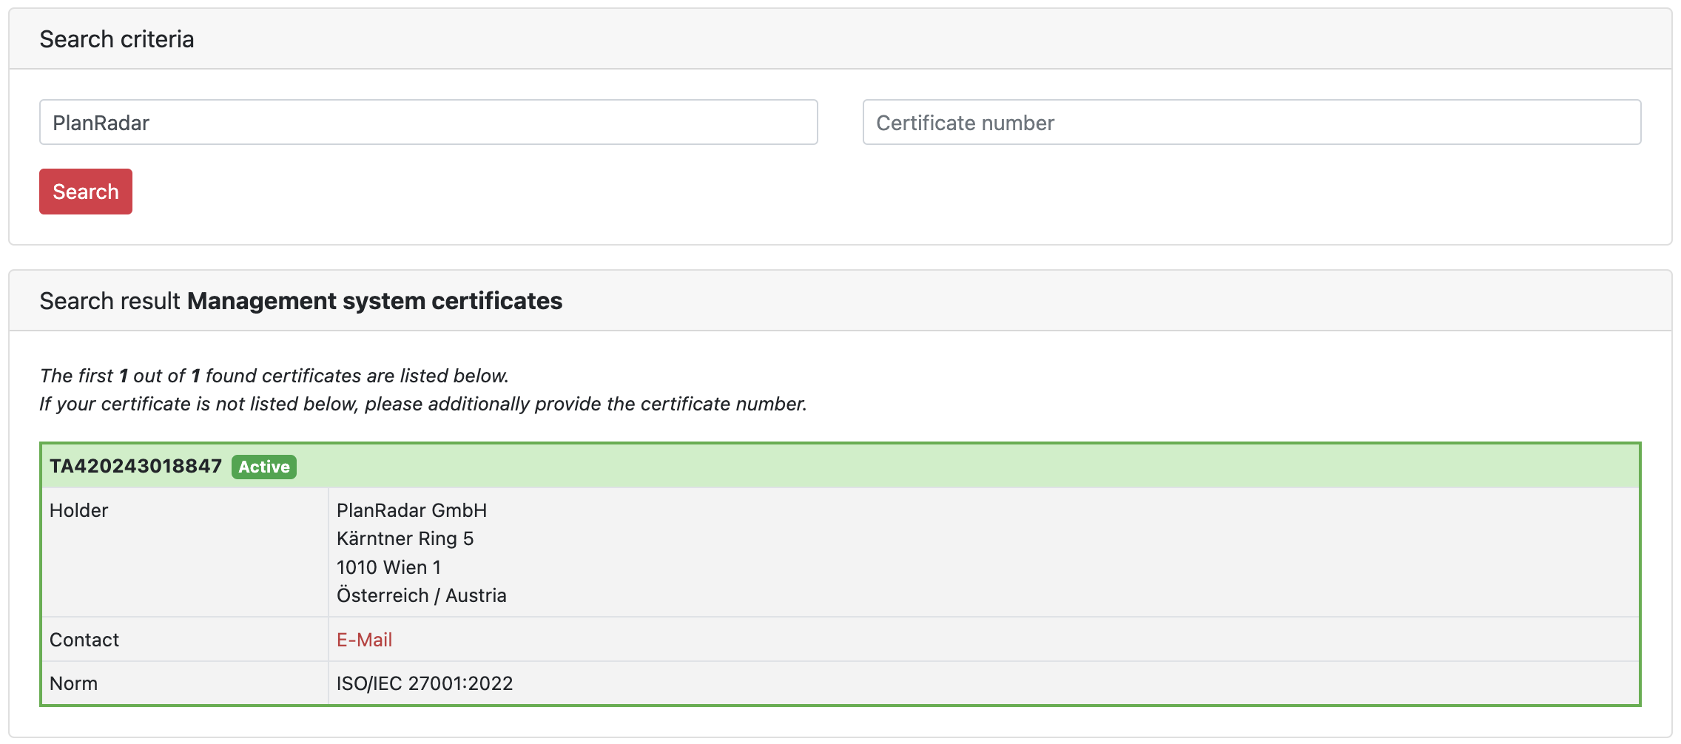Open the E-Mail contact link
The height and width of the screenshot is (744, 1681).
click(x=364, y=640)
